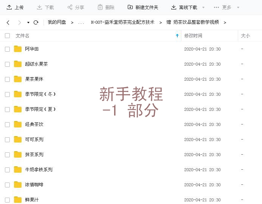The image size is (262, 204).
Task: Expand the chevron after H-007-益禾堂奶茶完全配方技术
Action: [x=160, y=23]
